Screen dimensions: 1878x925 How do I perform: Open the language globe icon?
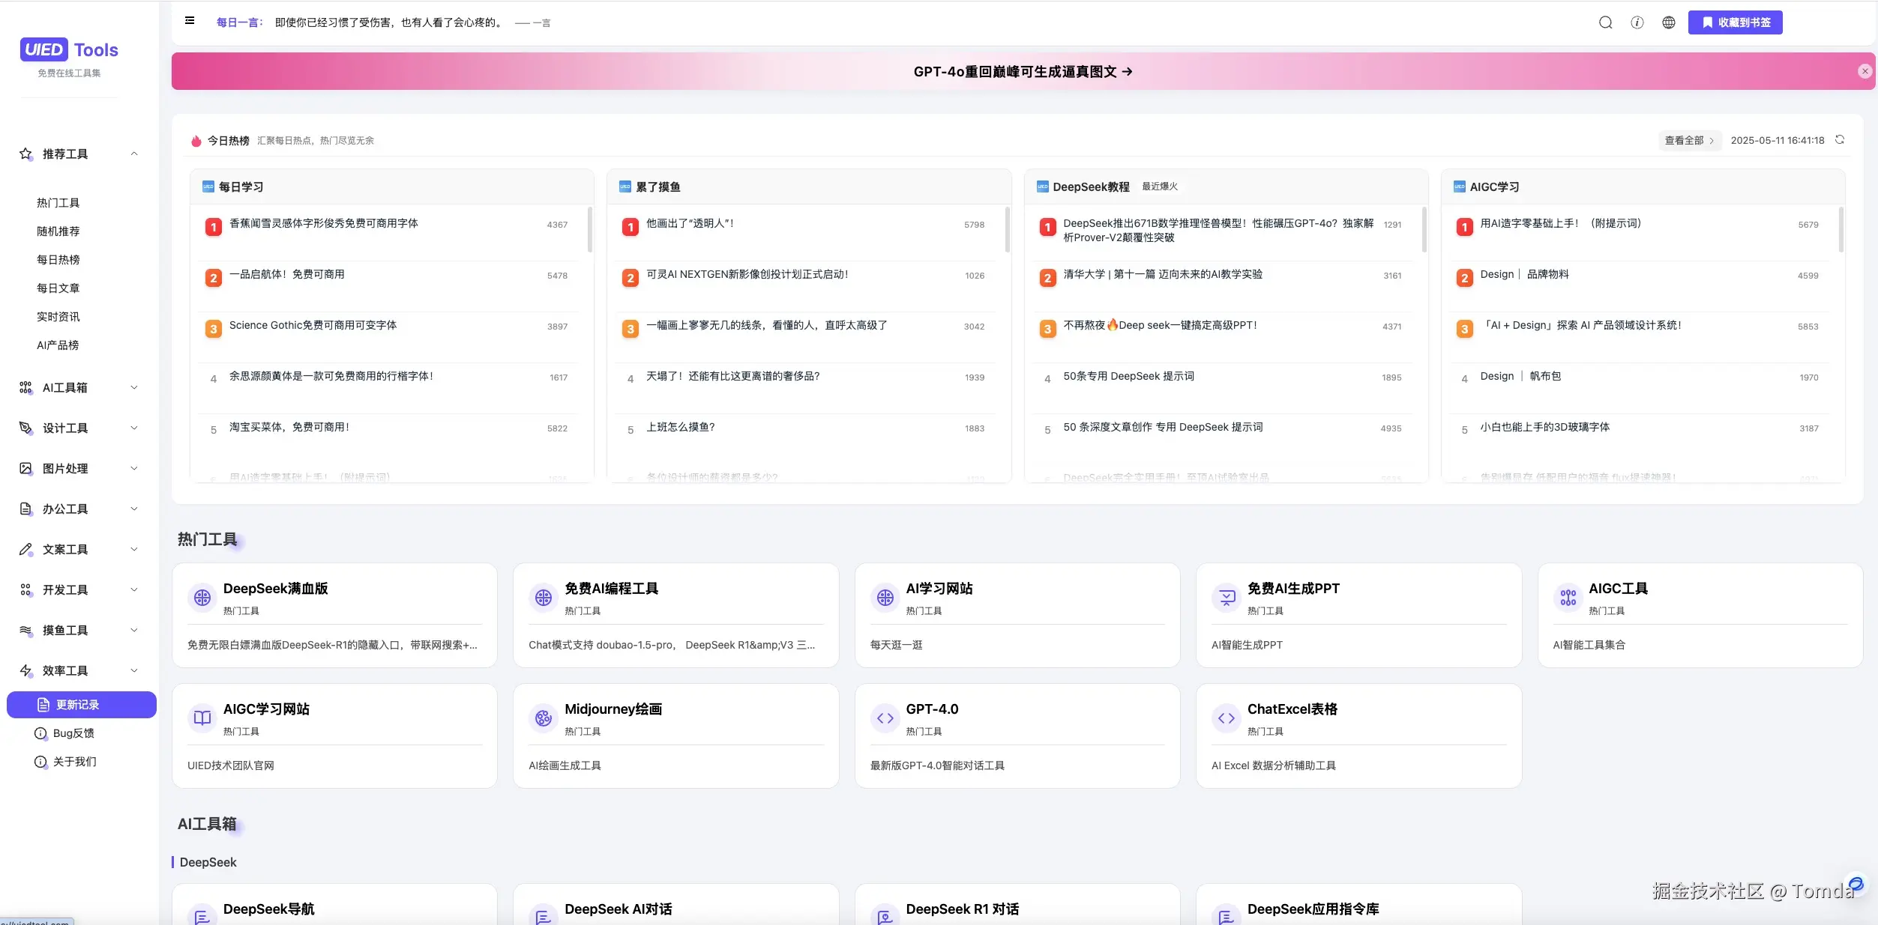coord(1668,22)
